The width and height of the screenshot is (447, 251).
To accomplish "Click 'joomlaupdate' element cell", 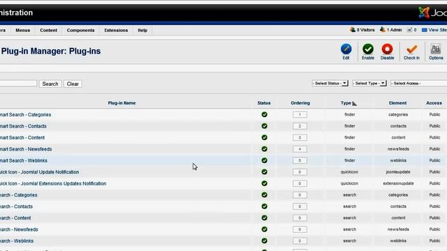I will pos(398,172).
